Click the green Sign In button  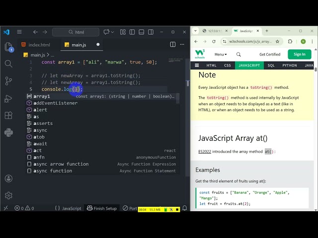pos(299,54)
